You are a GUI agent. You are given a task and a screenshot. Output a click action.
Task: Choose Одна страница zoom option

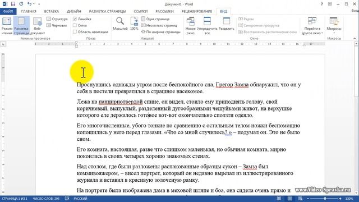coord(156,19)
